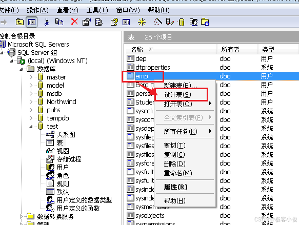Select the 默认 tree node
The height and width of the screenshot is (225, 299).
(63, 192)
